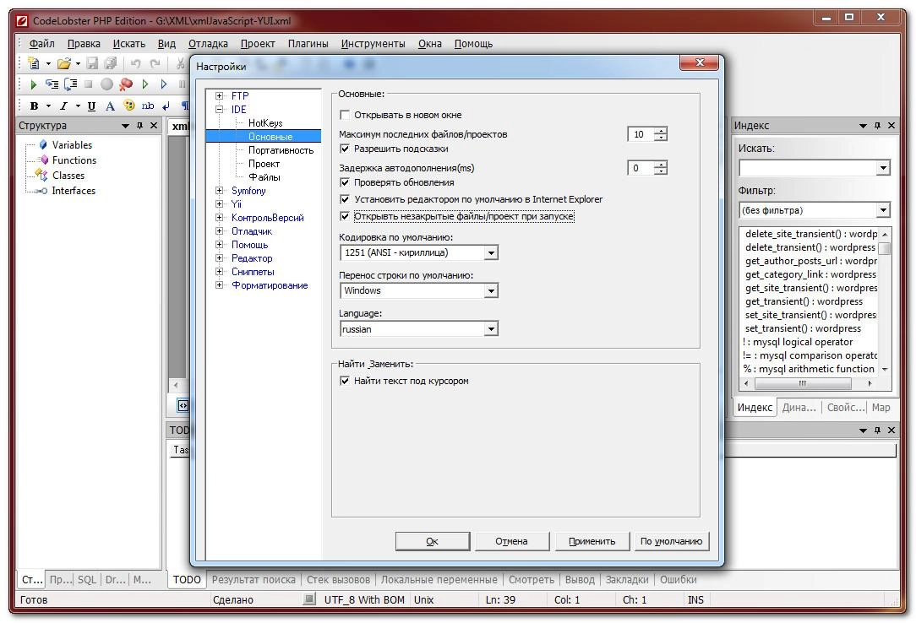The height and width of the screenshot is (623, 916).
Task: Click the blue outlined run arrow icon
Action: point(164,84)
